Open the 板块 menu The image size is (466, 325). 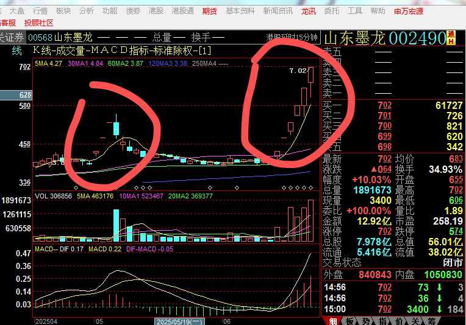(63, 12)
